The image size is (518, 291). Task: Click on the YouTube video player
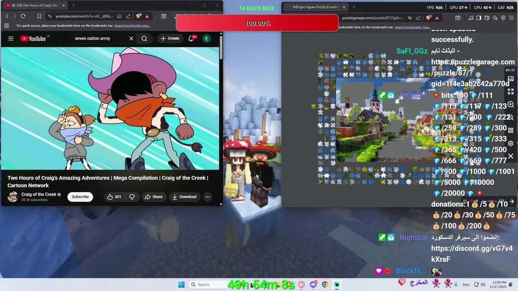(x=110, y=108)
